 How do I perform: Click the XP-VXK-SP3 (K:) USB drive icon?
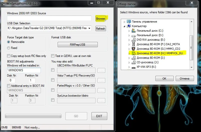click(x=134, y=67)
